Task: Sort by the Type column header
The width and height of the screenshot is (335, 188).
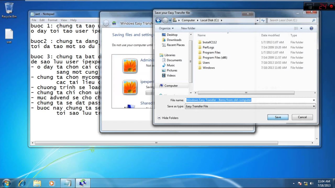Action: (x=294, y=35)
